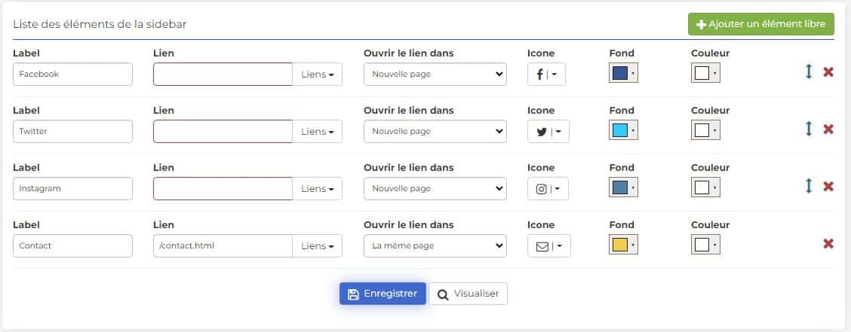
Task: Open the envelope icon picker for Contact
Action: click(x=548, y=246)
